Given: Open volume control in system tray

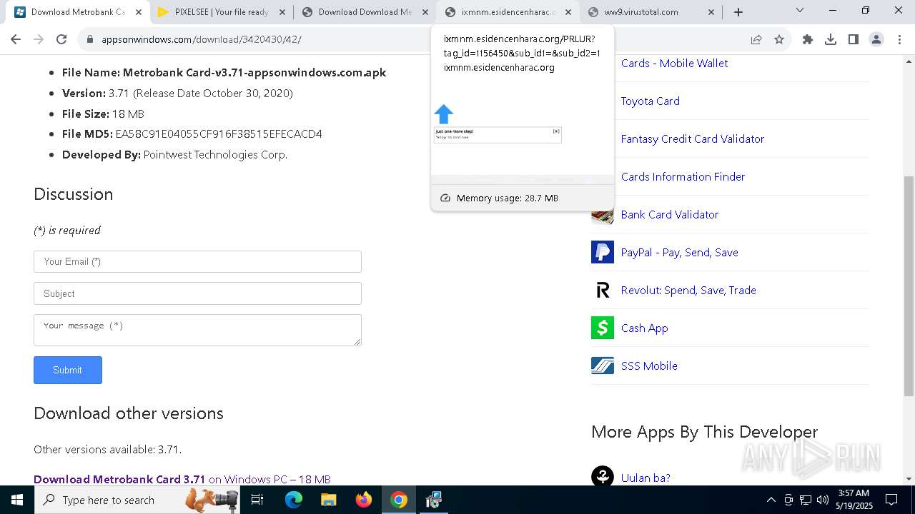Looking at the screenshot, I should [x=823, y=500].
